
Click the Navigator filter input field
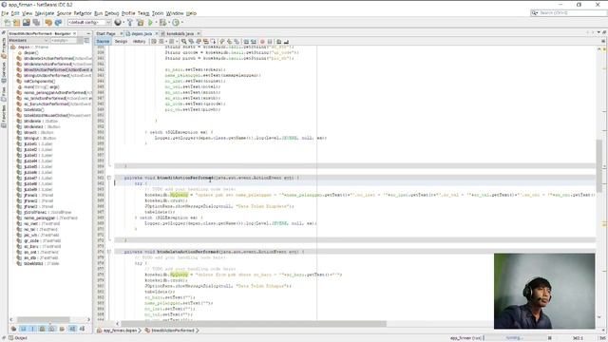[x=64, y=40]
